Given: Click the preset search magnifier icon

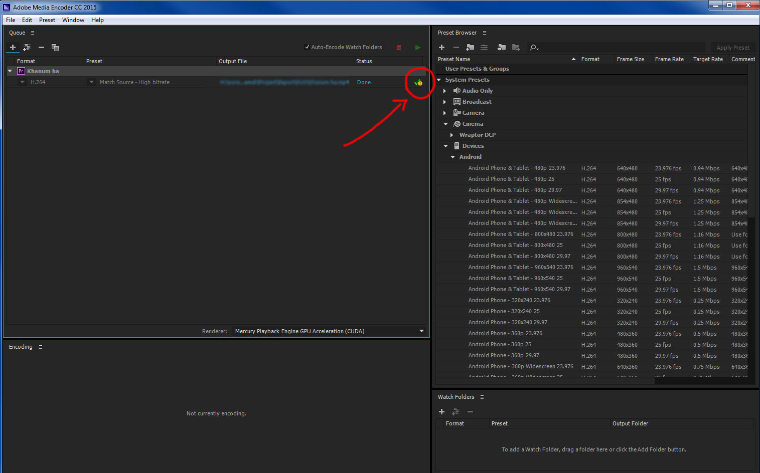Looking at the screenshot, I should [533, 48].
